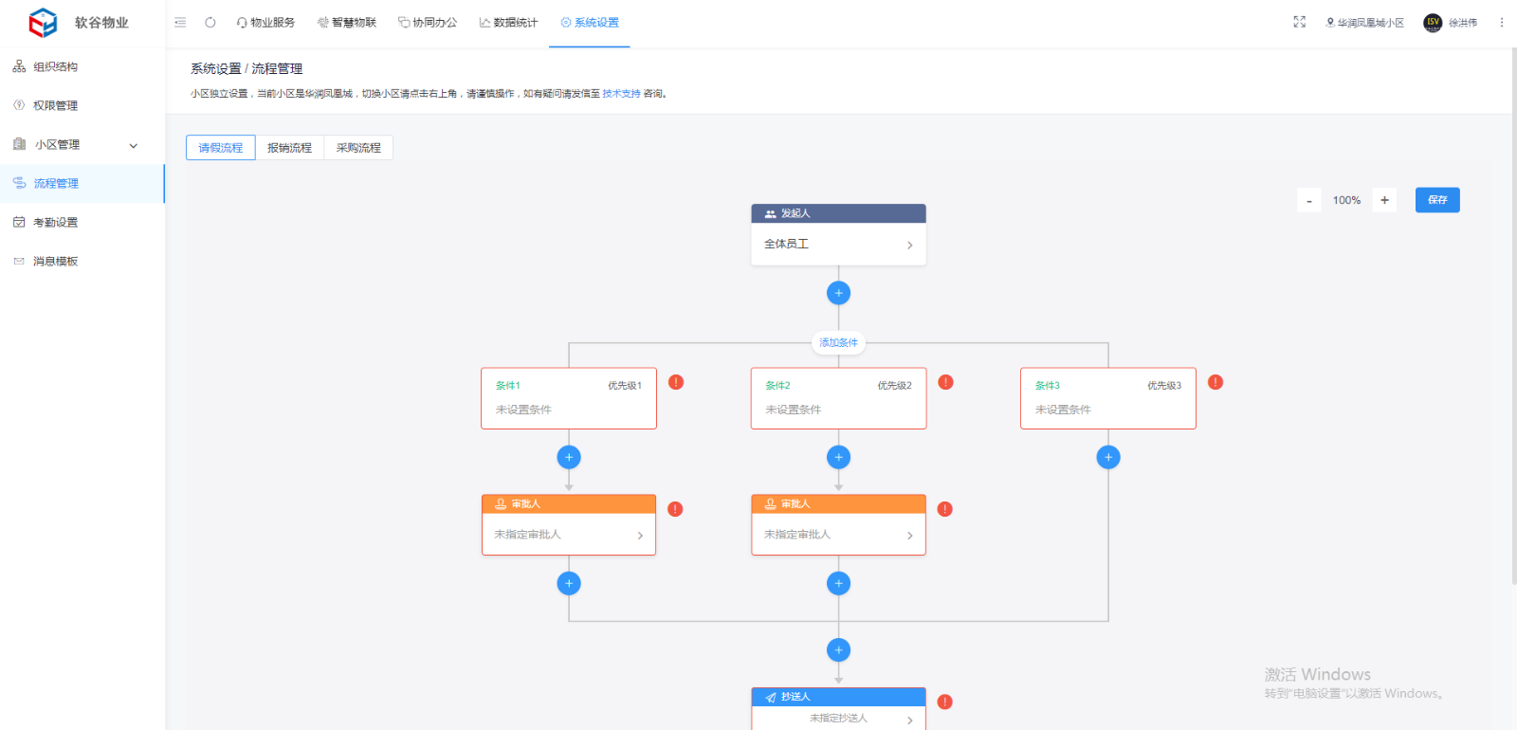Click the 保存 button

pos(1437,200)
